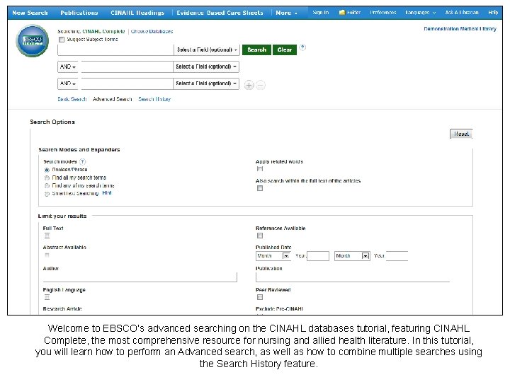Click start Year field for Published Date
The image size is (510, 382).
pyautogui.click(x=318, y=256)
